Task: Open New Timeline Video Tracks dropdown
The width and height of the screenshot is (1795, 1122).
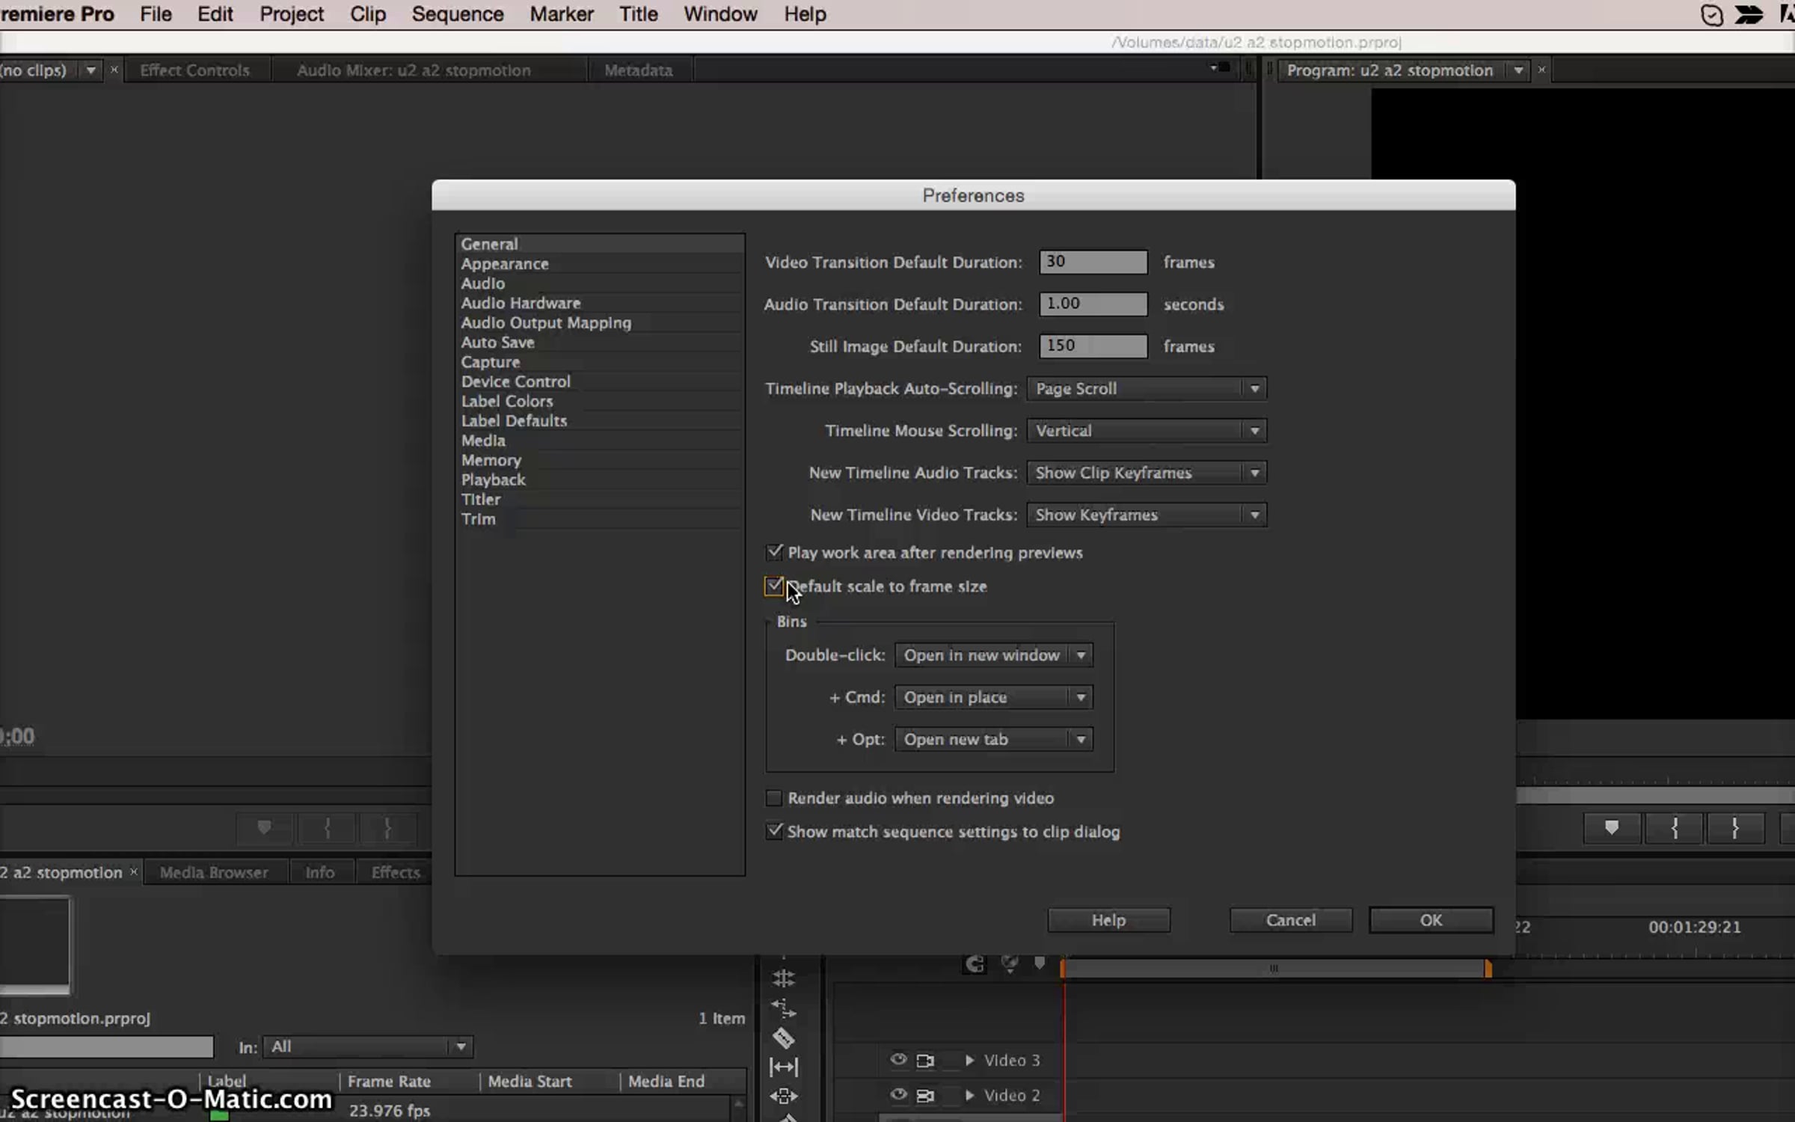Action: tap(1146, 515)
